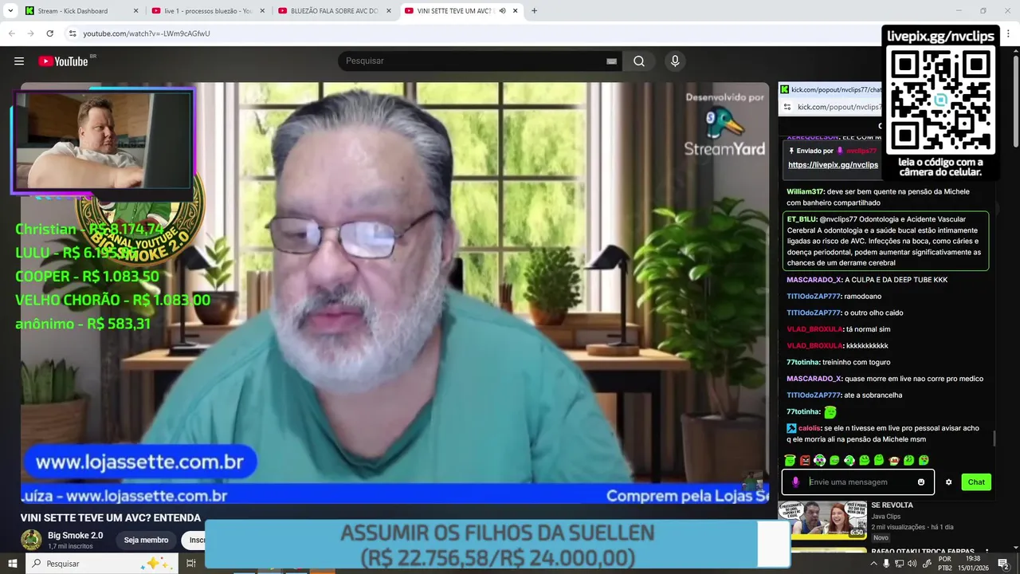This screenshot has height=574, width=1020.
Task: Click the Windows taskbar Pesquisar search box
Action: click(x=104, y=564)
